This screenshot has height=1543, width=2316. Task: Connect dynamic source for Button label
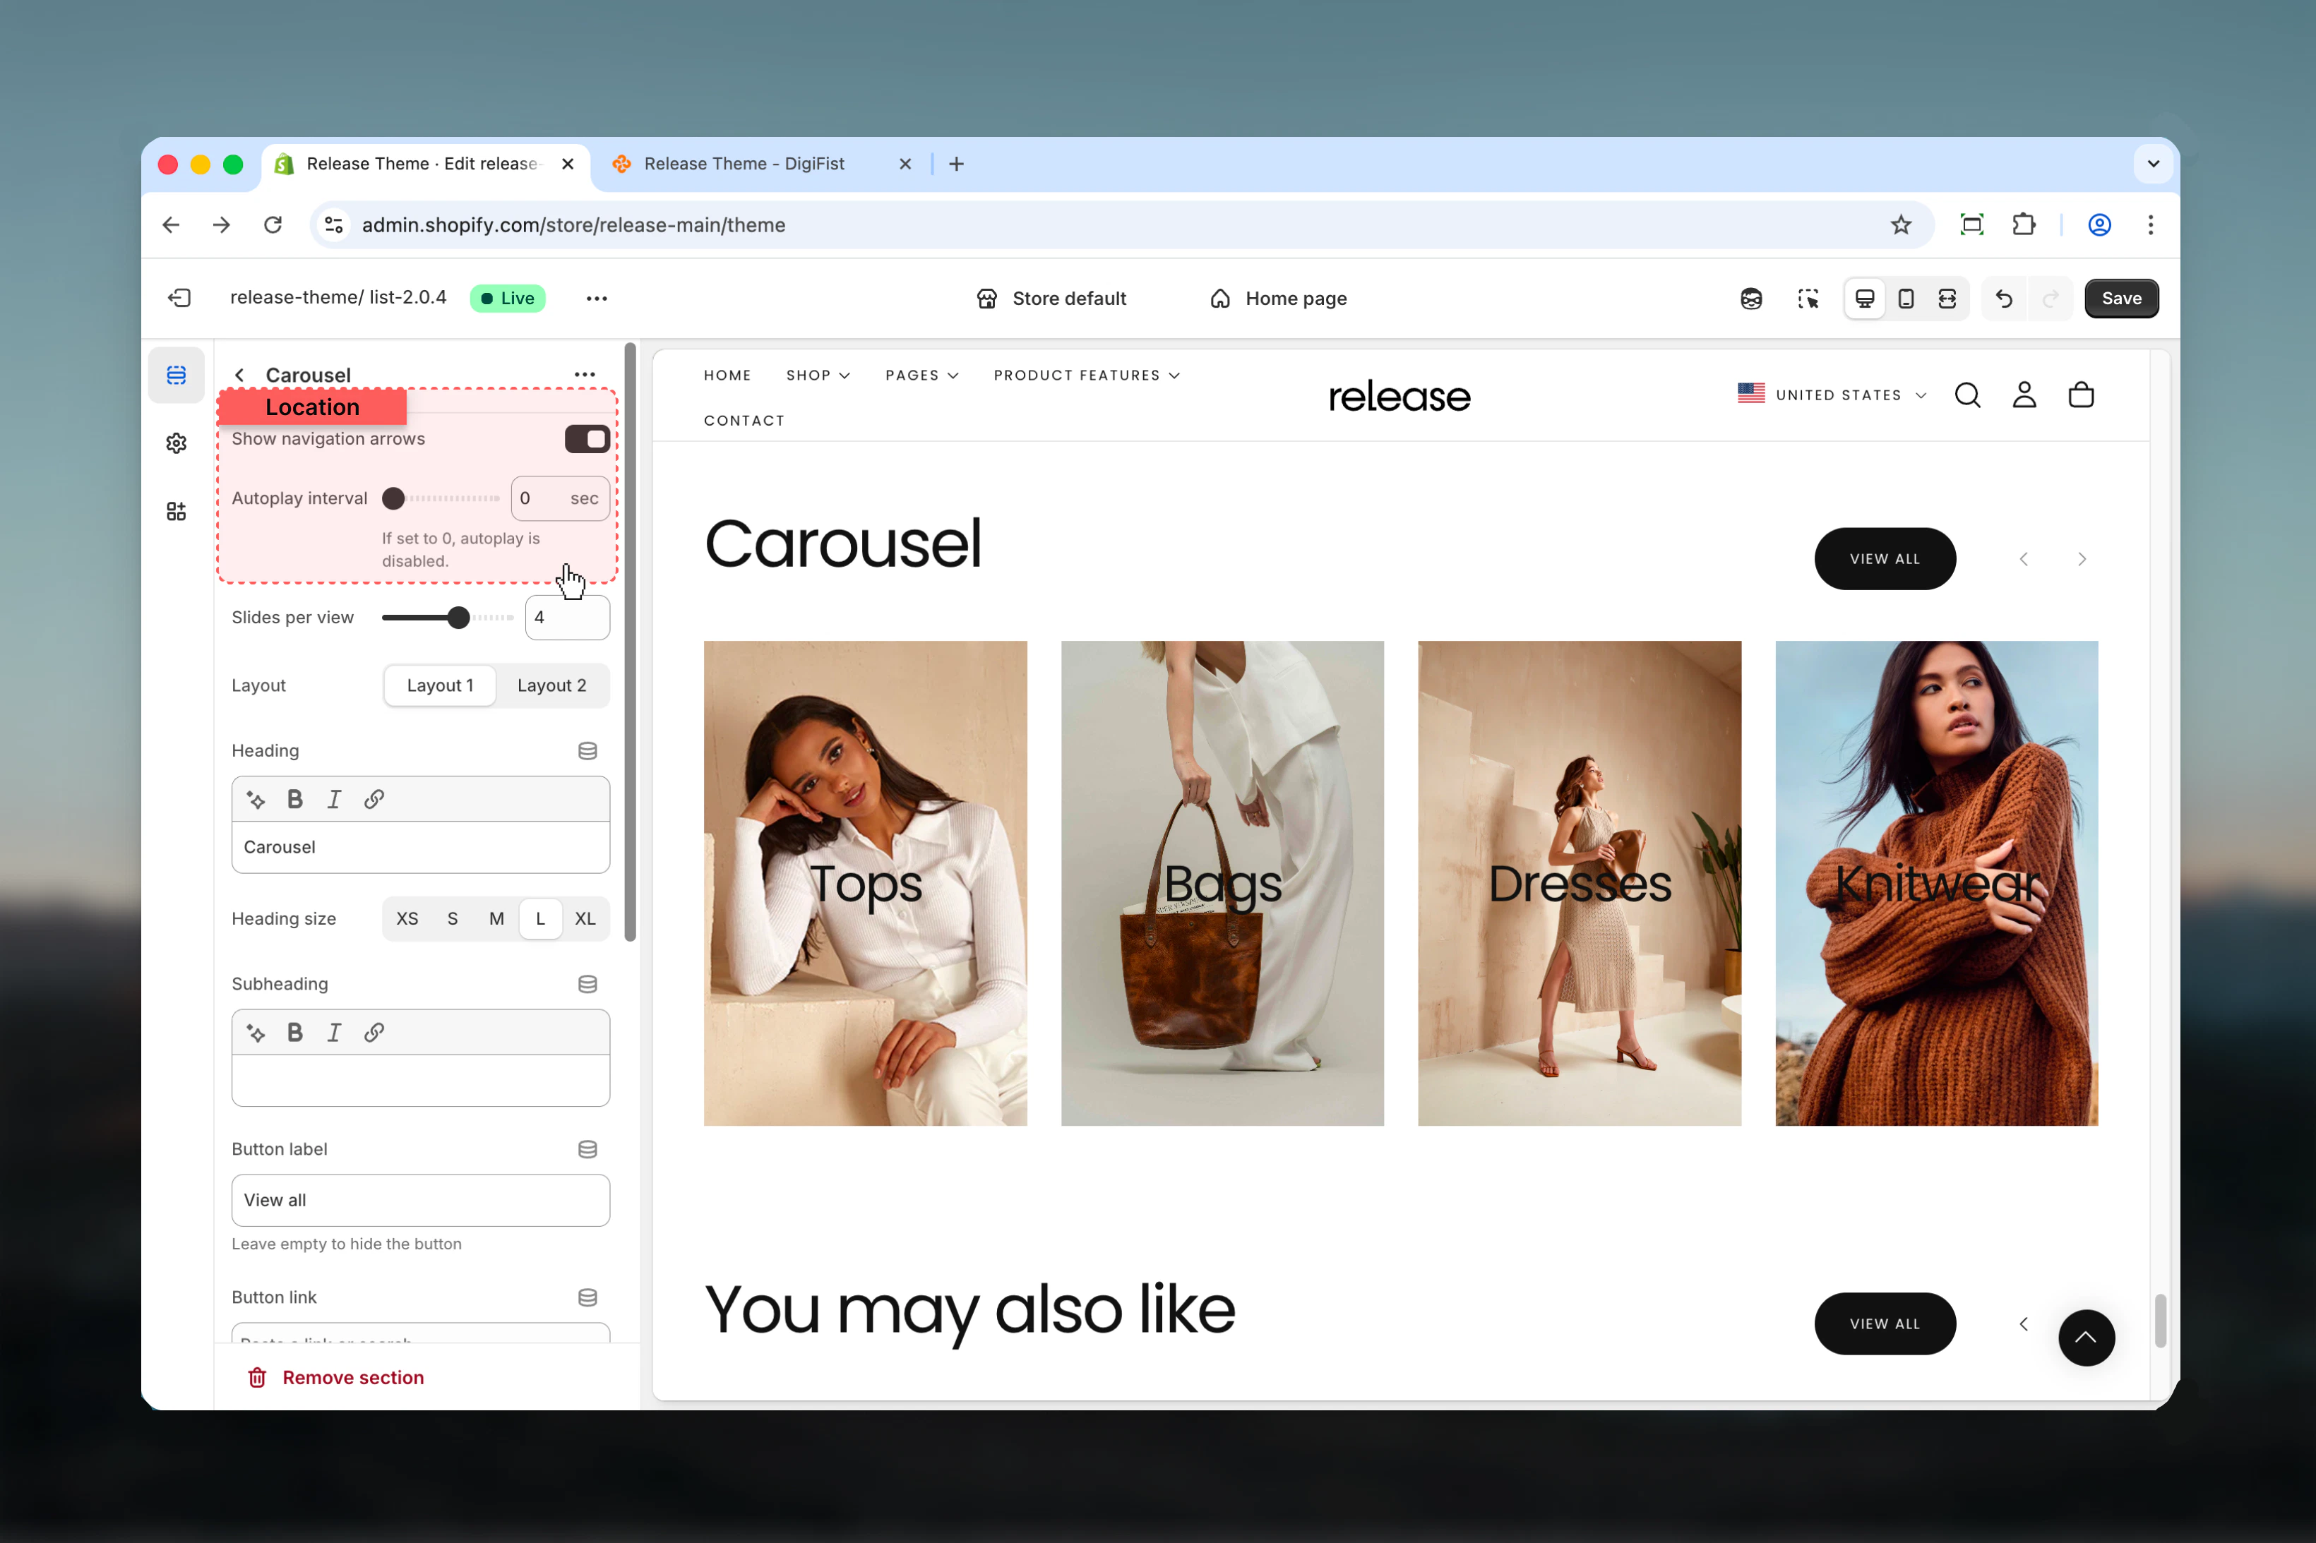(587, 1149)
